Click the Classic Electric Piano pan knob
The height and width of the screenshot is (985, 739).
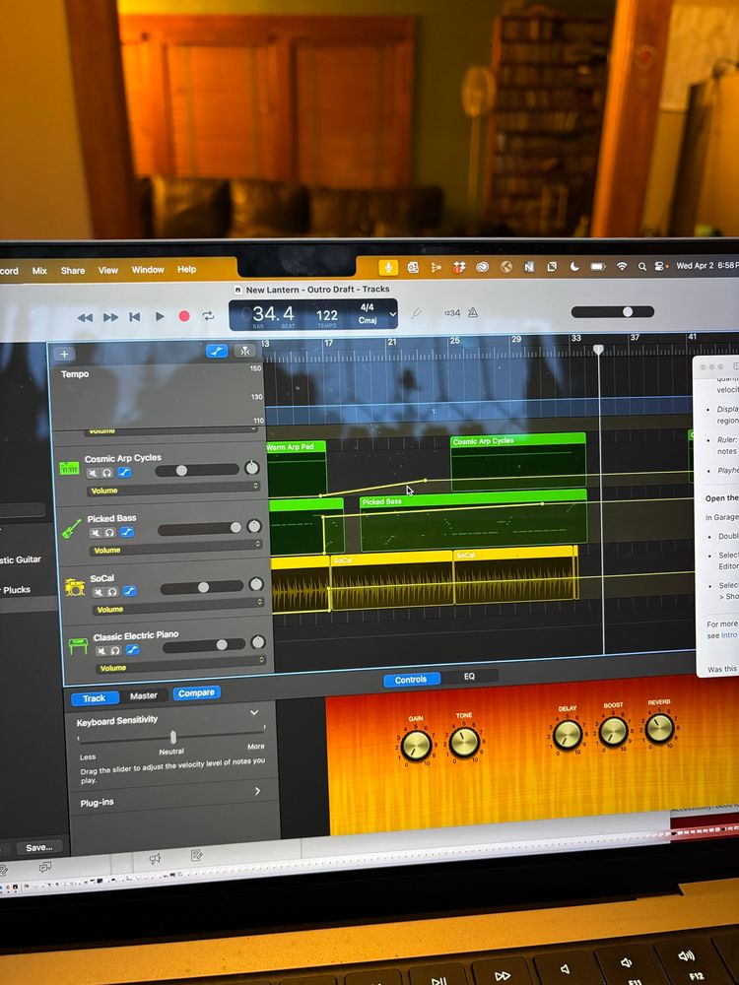point(257,642)
